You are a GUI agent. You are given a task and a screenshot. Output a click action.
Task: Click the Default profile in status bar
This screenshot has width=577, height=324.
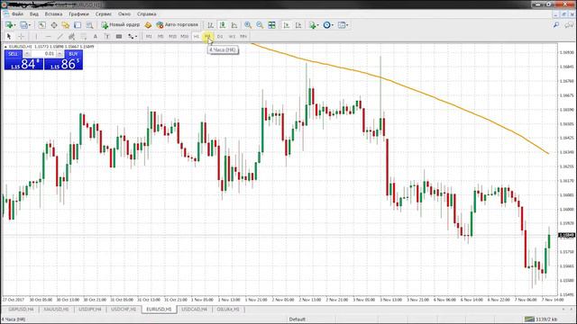pyautogui.click(x=297, y=319)
